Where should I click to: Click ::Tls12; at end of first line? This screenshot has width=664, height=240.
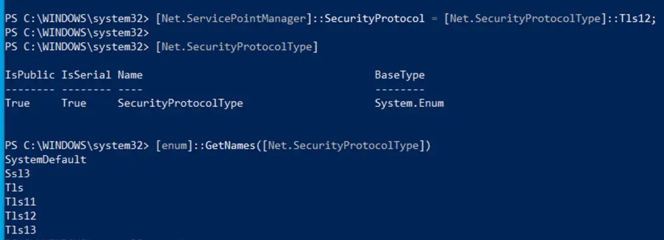(632, 19)
